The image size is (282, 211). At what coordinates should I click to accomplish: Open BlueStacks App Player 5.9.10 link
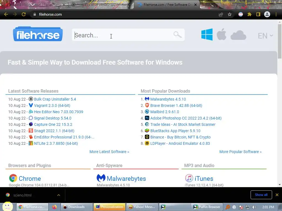pyautogui.click(x=175, y=131)
